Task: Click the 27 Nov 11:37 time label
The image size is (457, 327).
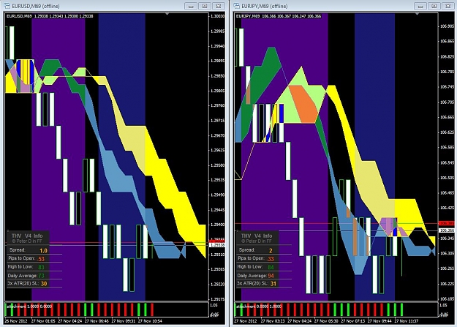Action: click(406, 321)
